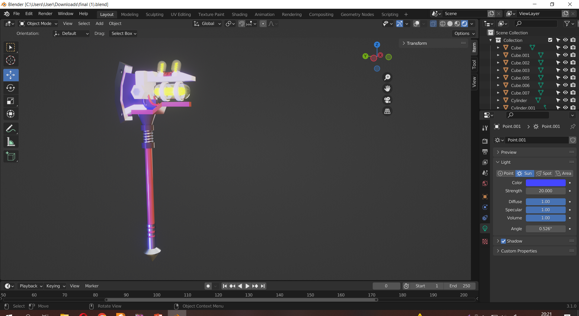Viewport: 579px width, 316px height.
Task: Activate the 3D Cursor tool
Action: [11, 60]
